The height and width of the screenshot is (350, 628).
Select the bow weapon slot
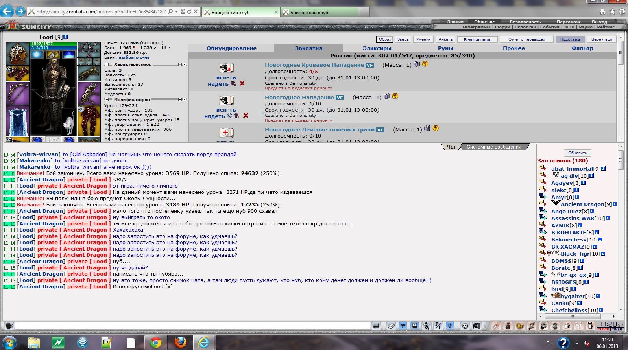click(x=18, y=94)
